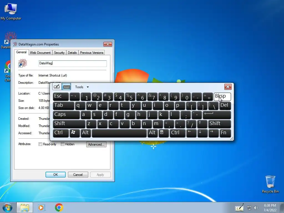Grab the keyboard panel resize grip
284x213 pixels.
point(232,139)
